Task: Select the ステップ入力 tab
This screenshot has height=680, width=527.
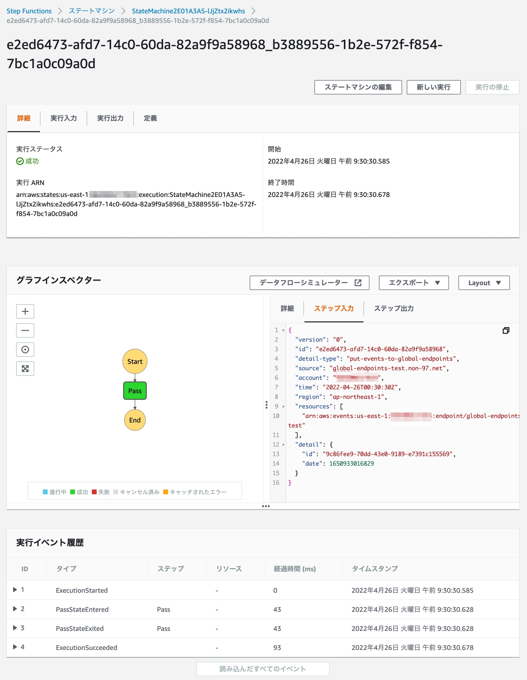Action: tap(334, 308)
